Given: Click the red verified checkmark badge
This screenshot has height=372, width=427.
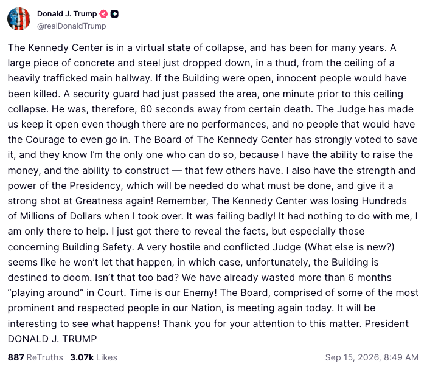Looking at the screenshot, I should (x=103, y=13).
